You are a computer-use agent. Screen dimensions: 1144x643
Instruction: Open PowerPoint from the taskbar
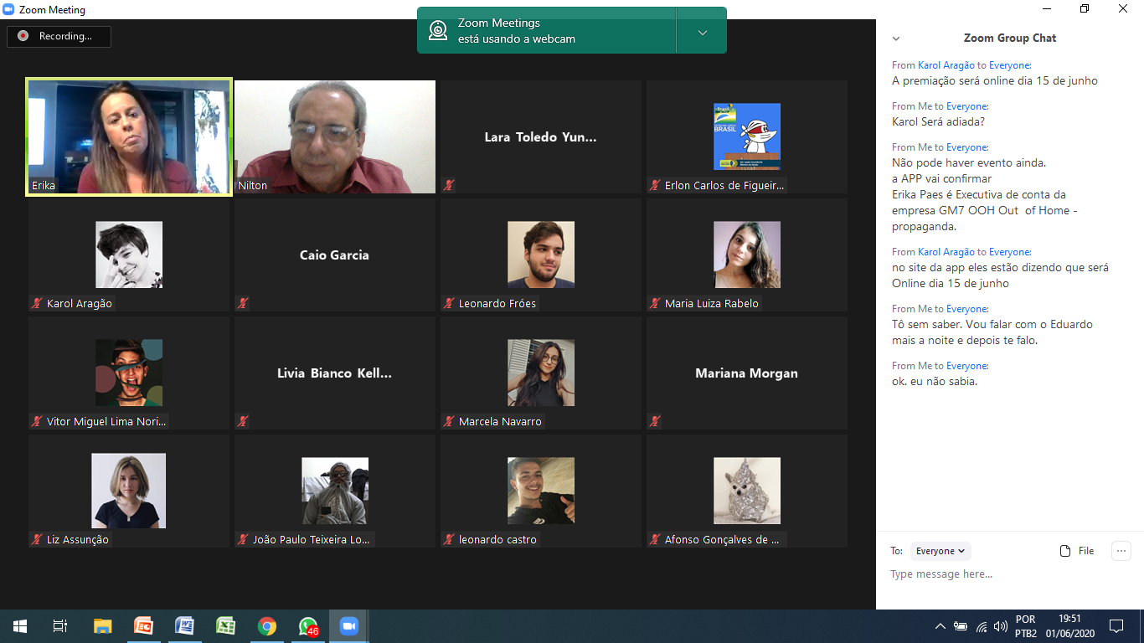143,626
